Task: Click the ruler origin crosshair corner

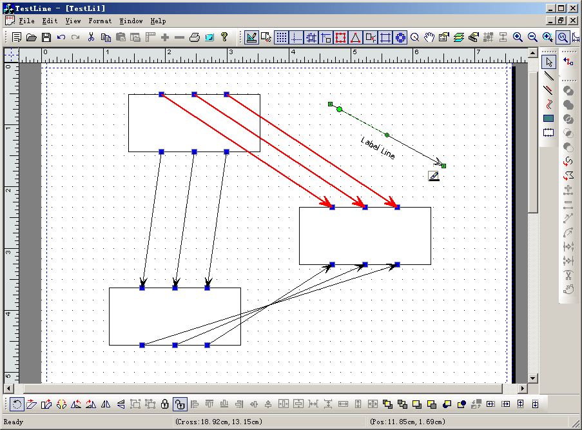Action: click(12, 55)
